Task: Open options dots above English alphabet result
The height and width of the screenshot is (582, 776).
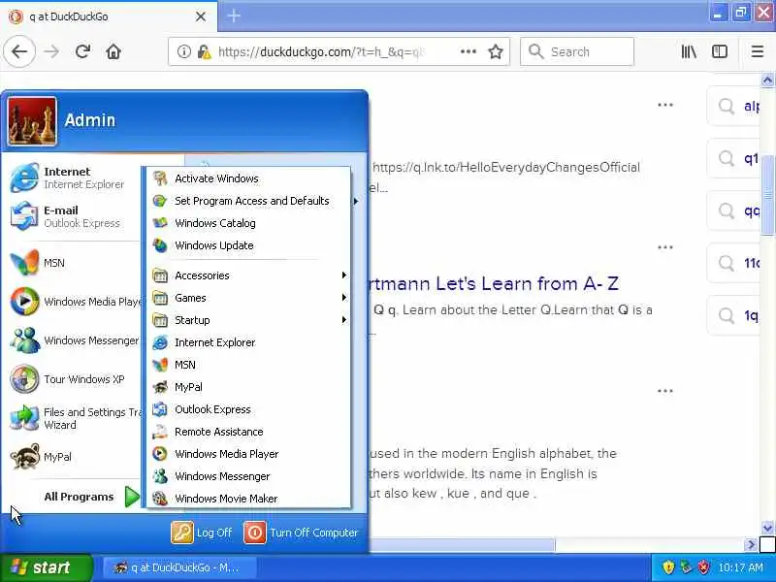Action: point(665,391)
